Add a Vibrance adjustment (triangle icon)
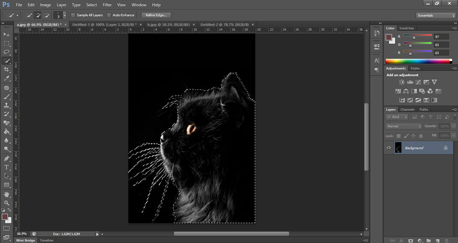 coord(434,82)
